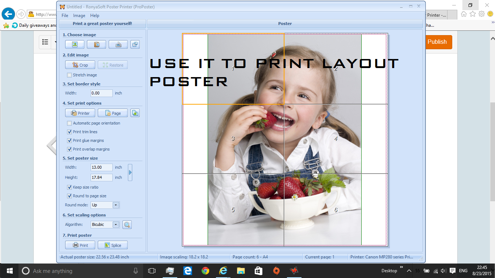Click the Restore button

pyautogui.click(x=113, y=65)
